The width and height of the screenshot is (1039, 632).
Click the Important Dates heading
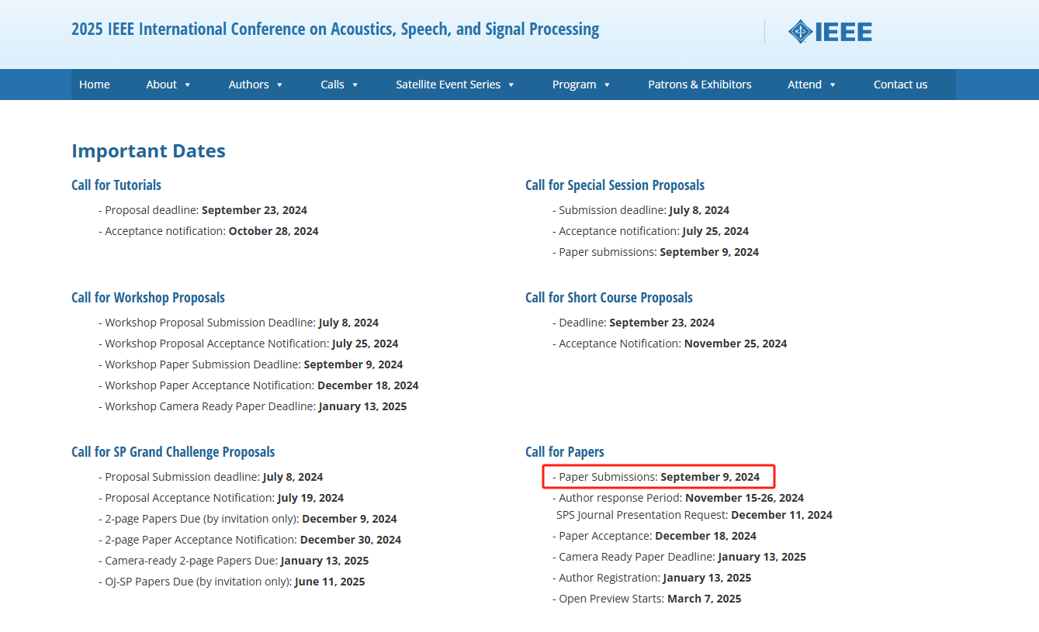(x=148, y=151)
